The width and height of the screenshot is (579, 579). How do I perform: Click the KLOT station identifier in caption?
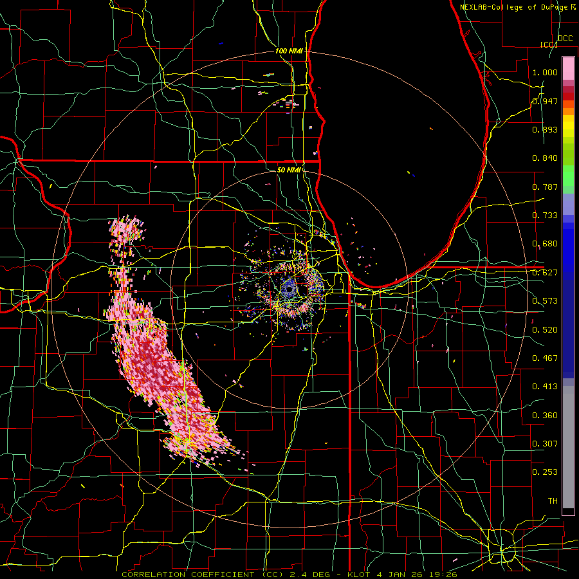(x=358, y=574)
